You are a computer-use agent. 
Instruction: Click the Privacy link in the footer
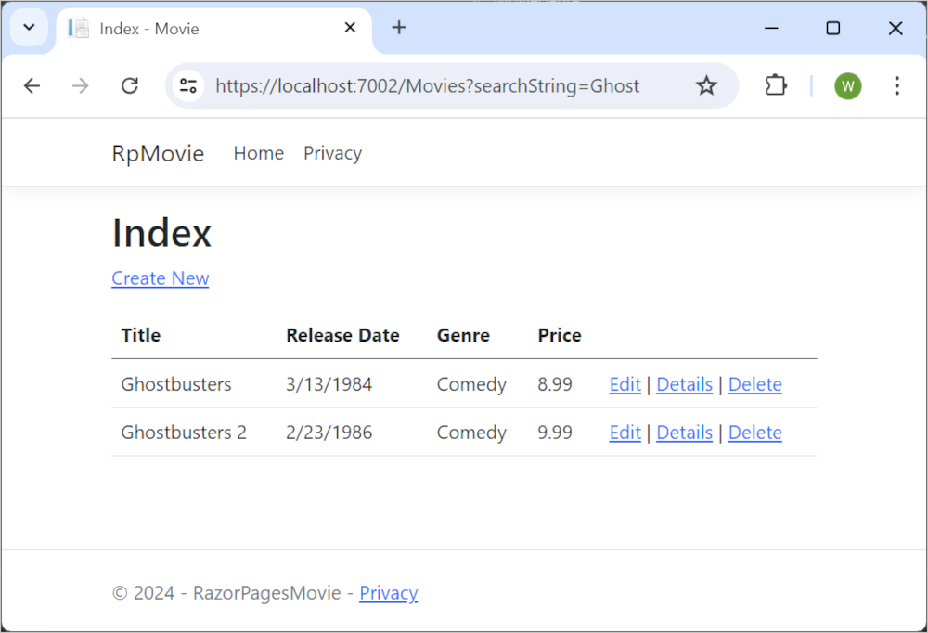point(389,592)
